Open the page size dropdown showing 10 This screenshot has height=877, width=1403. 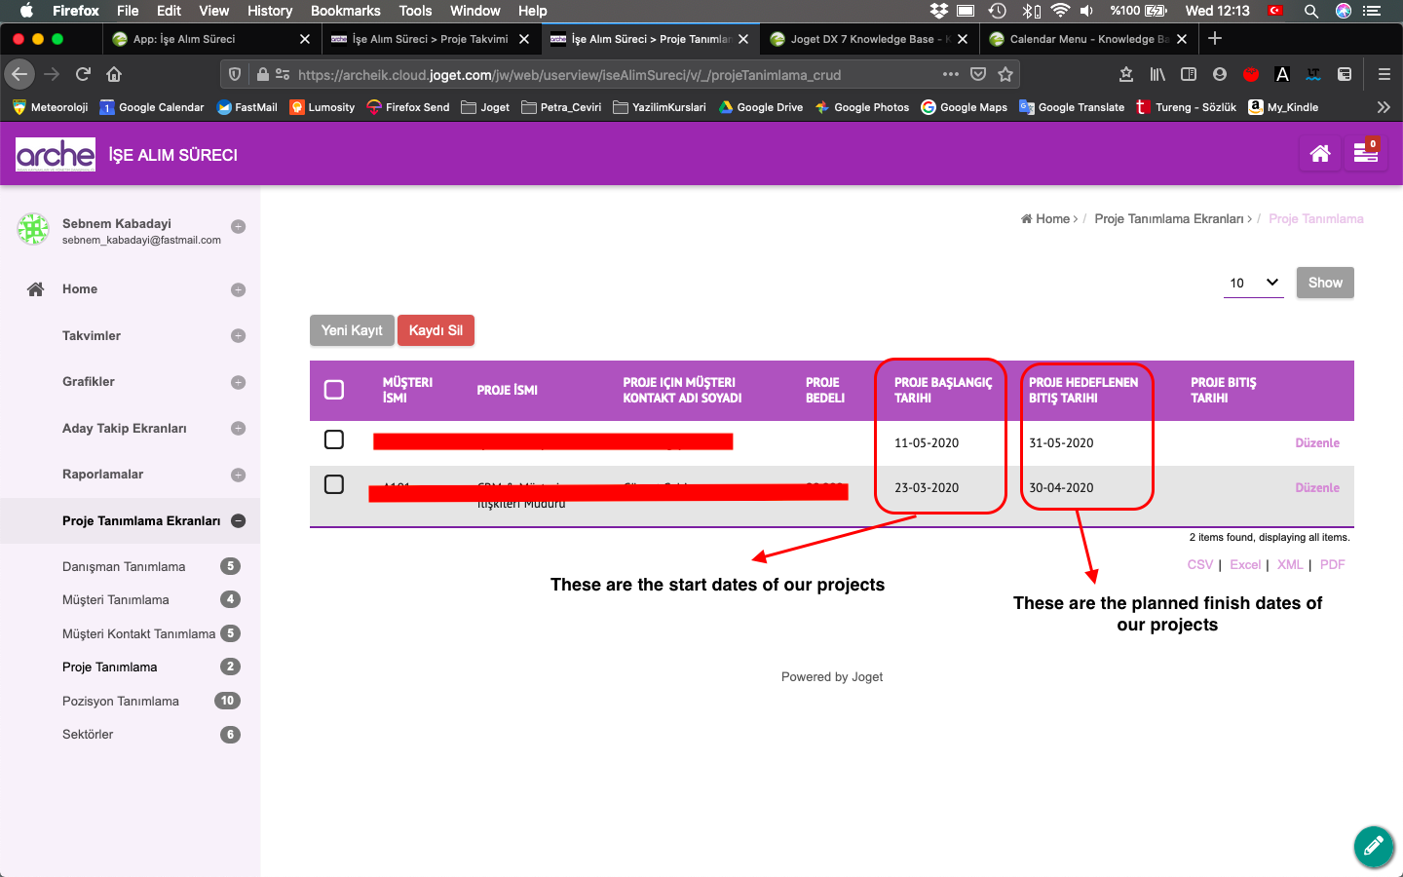(1254, 283)
